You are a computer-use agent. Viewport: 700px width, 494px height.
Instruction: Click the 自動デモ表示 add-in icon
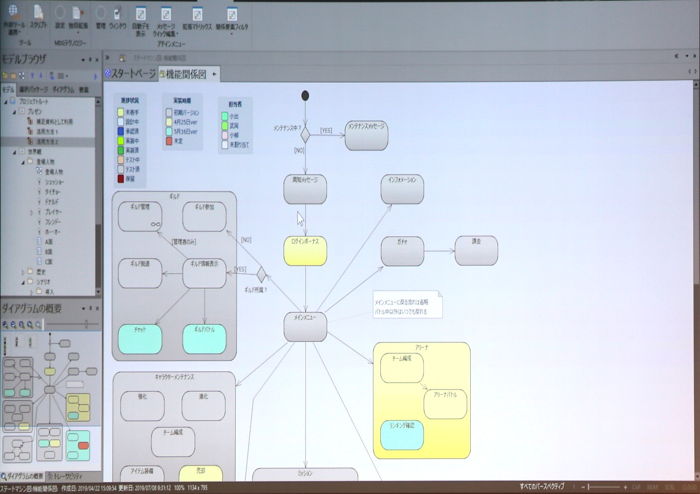coord(141,13)
